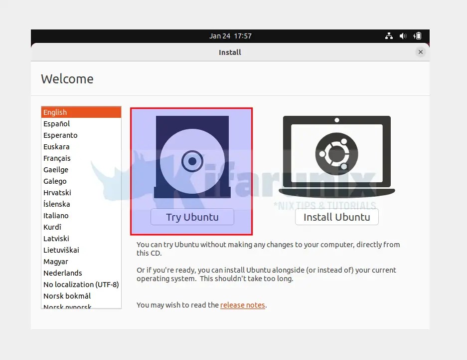
Task: Click the Install window title bar
Action: [x=230, y=52]
